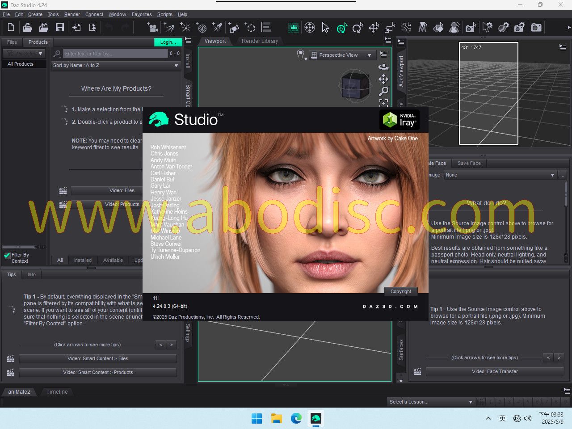Click the Copyright button on splash
This screenshot has height=429, width=572.
[401, 291]
